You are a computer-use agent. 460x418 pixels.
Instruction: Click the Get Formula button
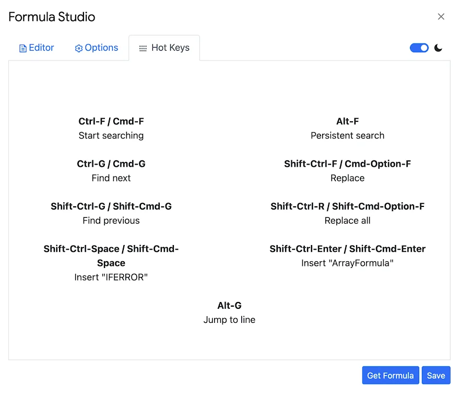pyautogui.click(x=390, y=375)
